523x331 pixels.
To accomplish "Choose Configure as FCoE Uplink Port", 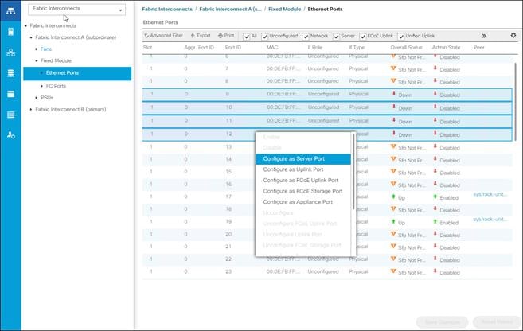I will pyautogui.click(x=303, y=181).
